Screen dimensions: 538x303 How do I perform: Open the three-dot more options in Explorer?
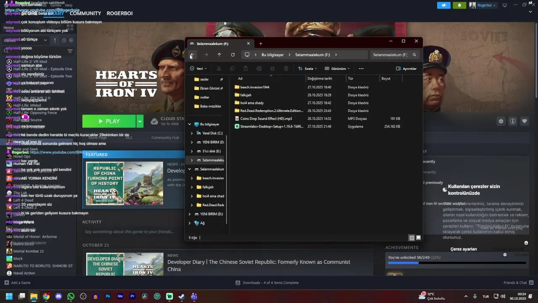[361, 69]
